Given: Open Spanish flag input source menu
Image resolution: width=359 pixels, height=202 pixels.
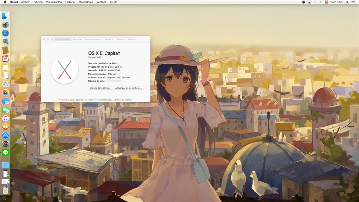Looking at the screenshot, I should click(327, 2).
